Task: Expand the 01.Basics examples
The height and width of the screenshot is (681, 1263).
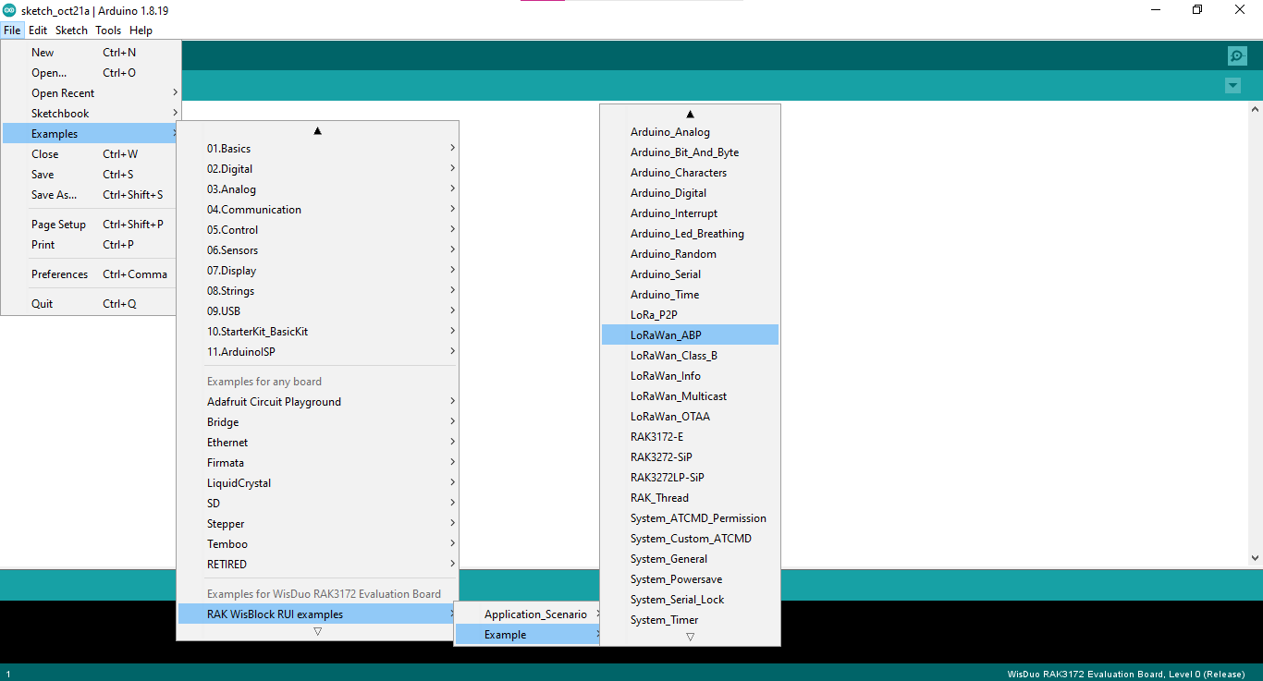Action: point(318,149)
